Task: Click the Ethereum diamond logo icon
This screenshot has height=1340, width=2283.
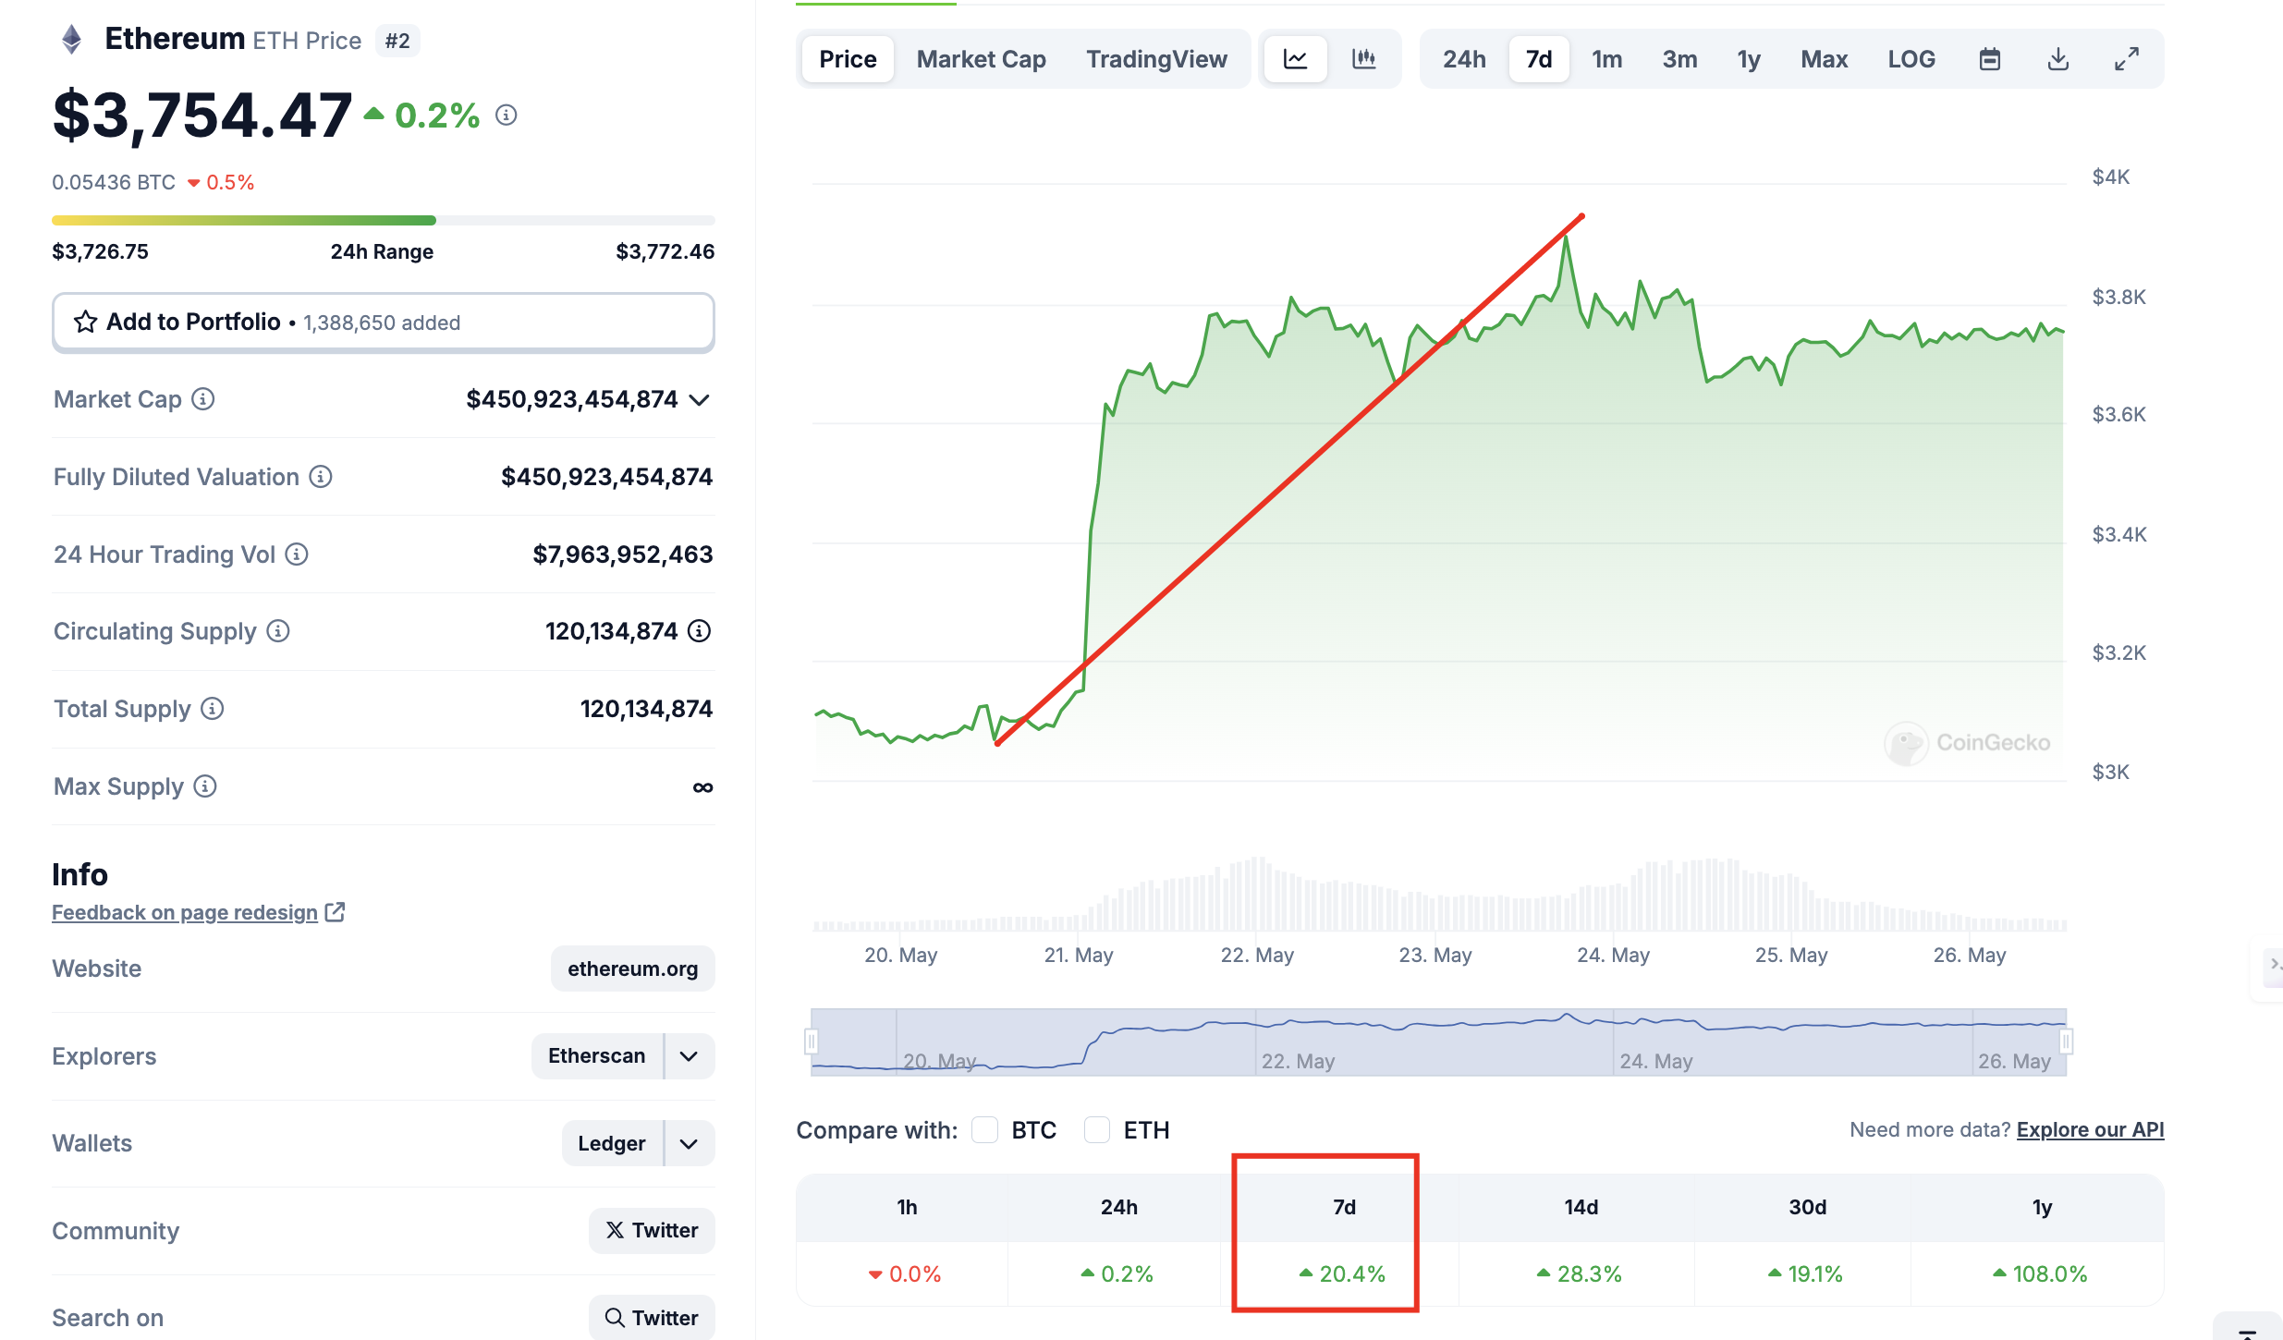Action: [71, 40]
